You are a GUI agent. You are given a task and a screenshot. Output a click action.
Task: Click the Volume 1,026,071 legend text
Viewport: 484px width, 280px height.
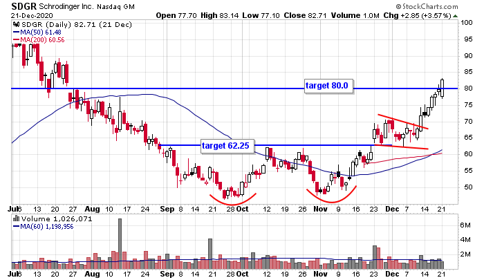[57, 219]
